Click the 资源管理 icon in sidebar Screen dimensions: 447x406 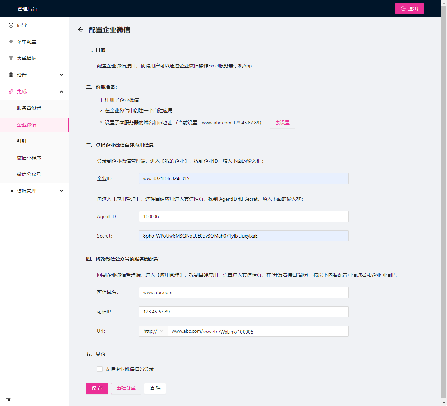(11, 191)
